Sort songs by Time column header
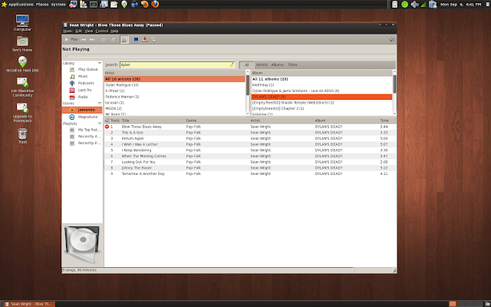 (x=387, y=120)
